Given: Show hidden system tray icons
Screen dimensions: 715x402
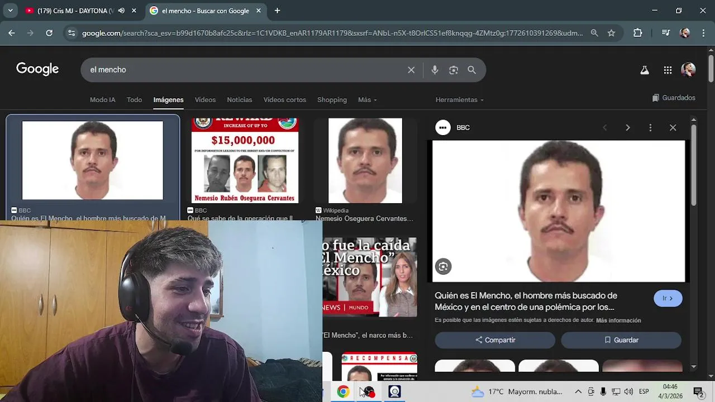Looking at the screenshot, I should coord(578,392).
